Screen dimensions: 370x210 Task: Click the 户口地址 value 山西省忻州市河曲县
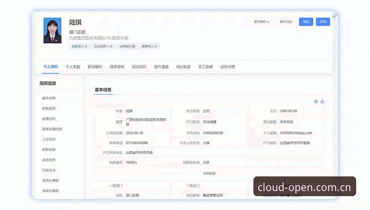(x=295, y=143)
